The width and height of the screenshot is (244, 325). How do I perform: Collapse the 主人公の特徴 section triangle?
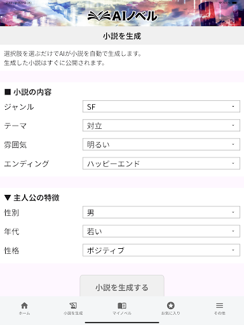coord(8,198)
